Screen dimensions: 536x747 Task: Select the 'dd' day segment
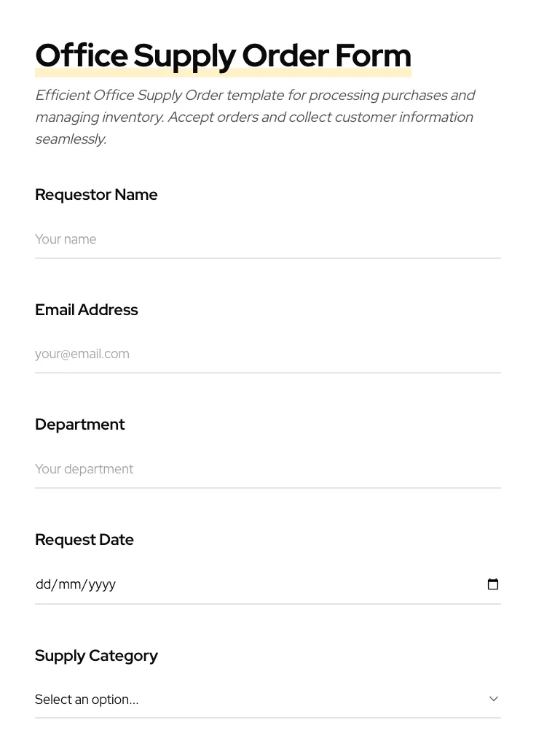pyautogui.click(x=44, y=584)
